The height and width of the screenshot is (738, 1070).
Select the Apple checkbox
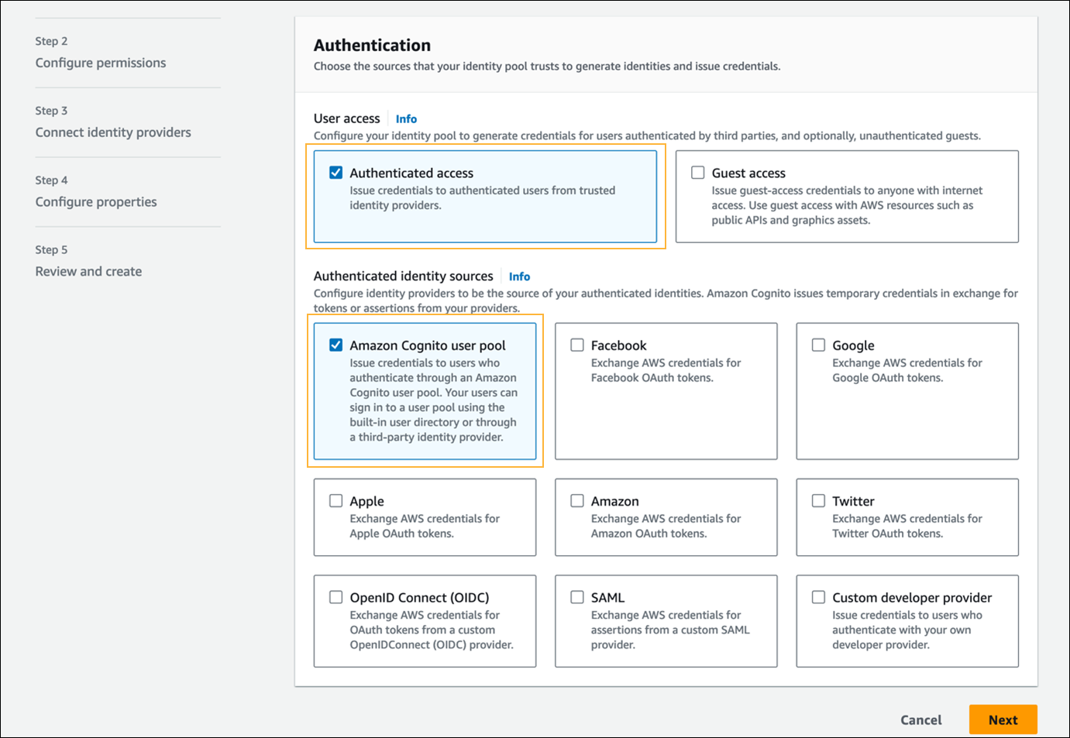click(x=335, y=501)
